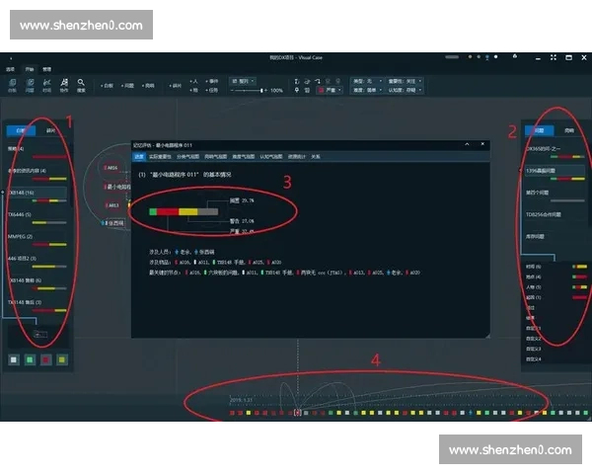
Task: Select XB148 (16) in the left list
Action: [x=23, y=193]
